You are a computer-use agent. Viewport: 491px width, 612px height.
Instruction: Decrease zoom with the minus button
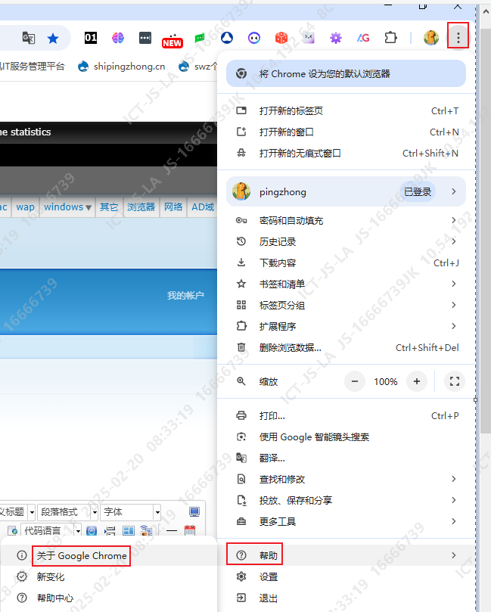click(x=355, y=381)
